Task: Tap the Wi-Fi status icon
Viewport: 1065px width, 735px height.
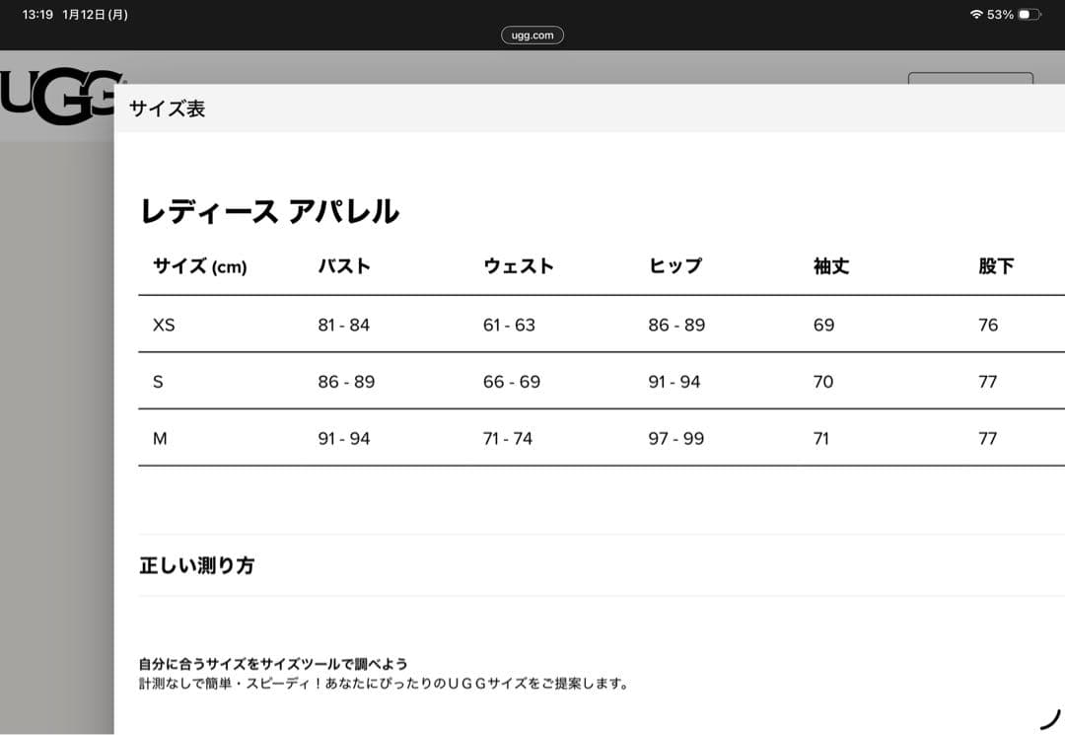Action: coord(976,14)
